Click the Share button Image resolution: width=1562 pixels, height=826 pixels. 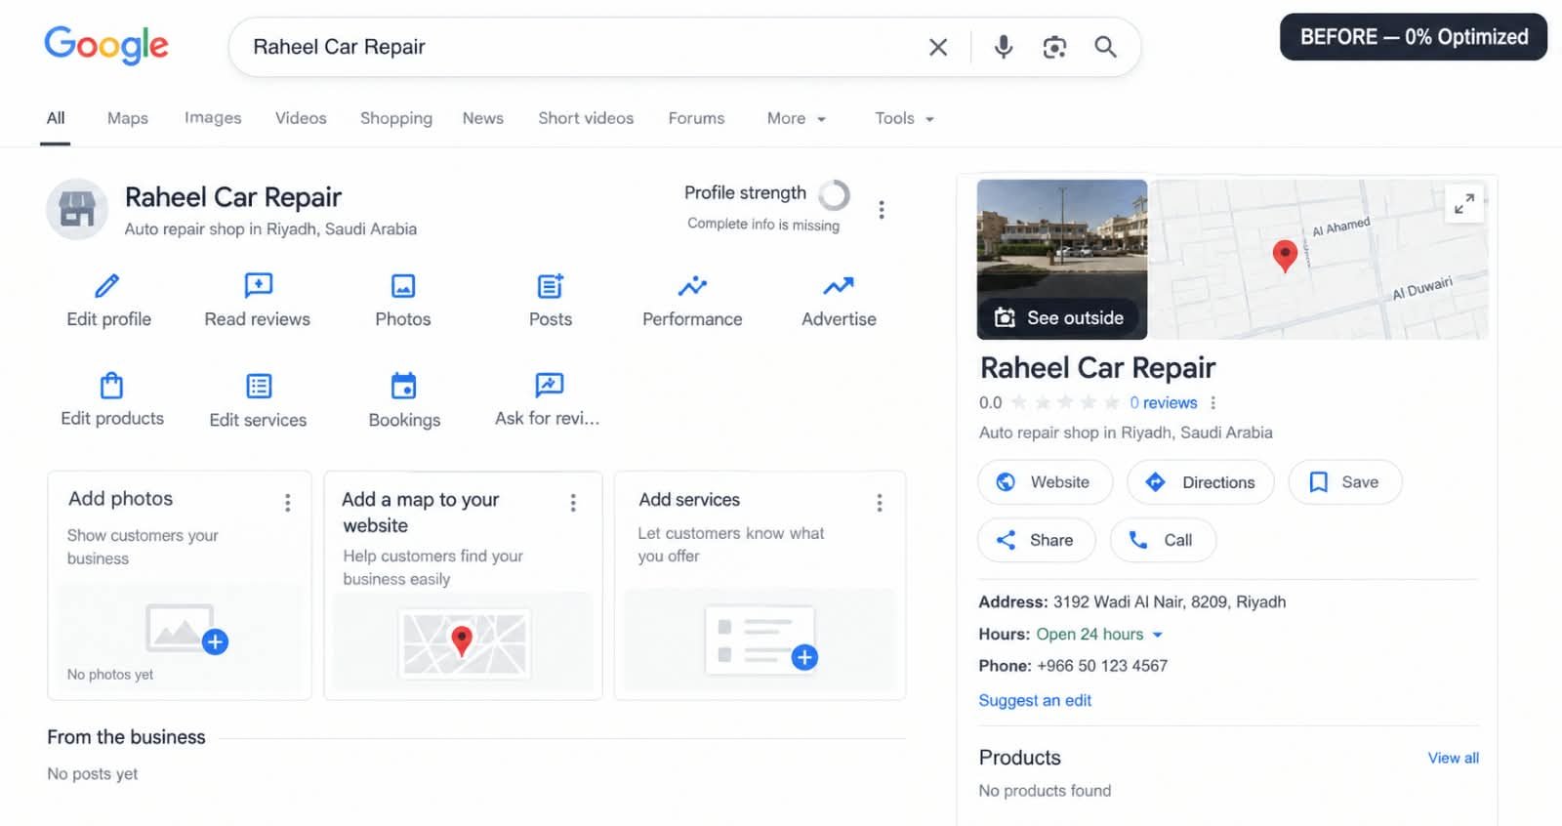click(1036, 540)
